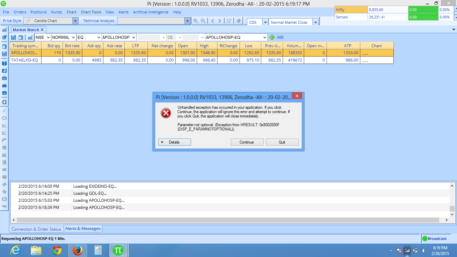This screenshot has width=457, height=257.
Task: Open the APOLLOHOSP symbol dropdown
Action: (x=119, y=37)
